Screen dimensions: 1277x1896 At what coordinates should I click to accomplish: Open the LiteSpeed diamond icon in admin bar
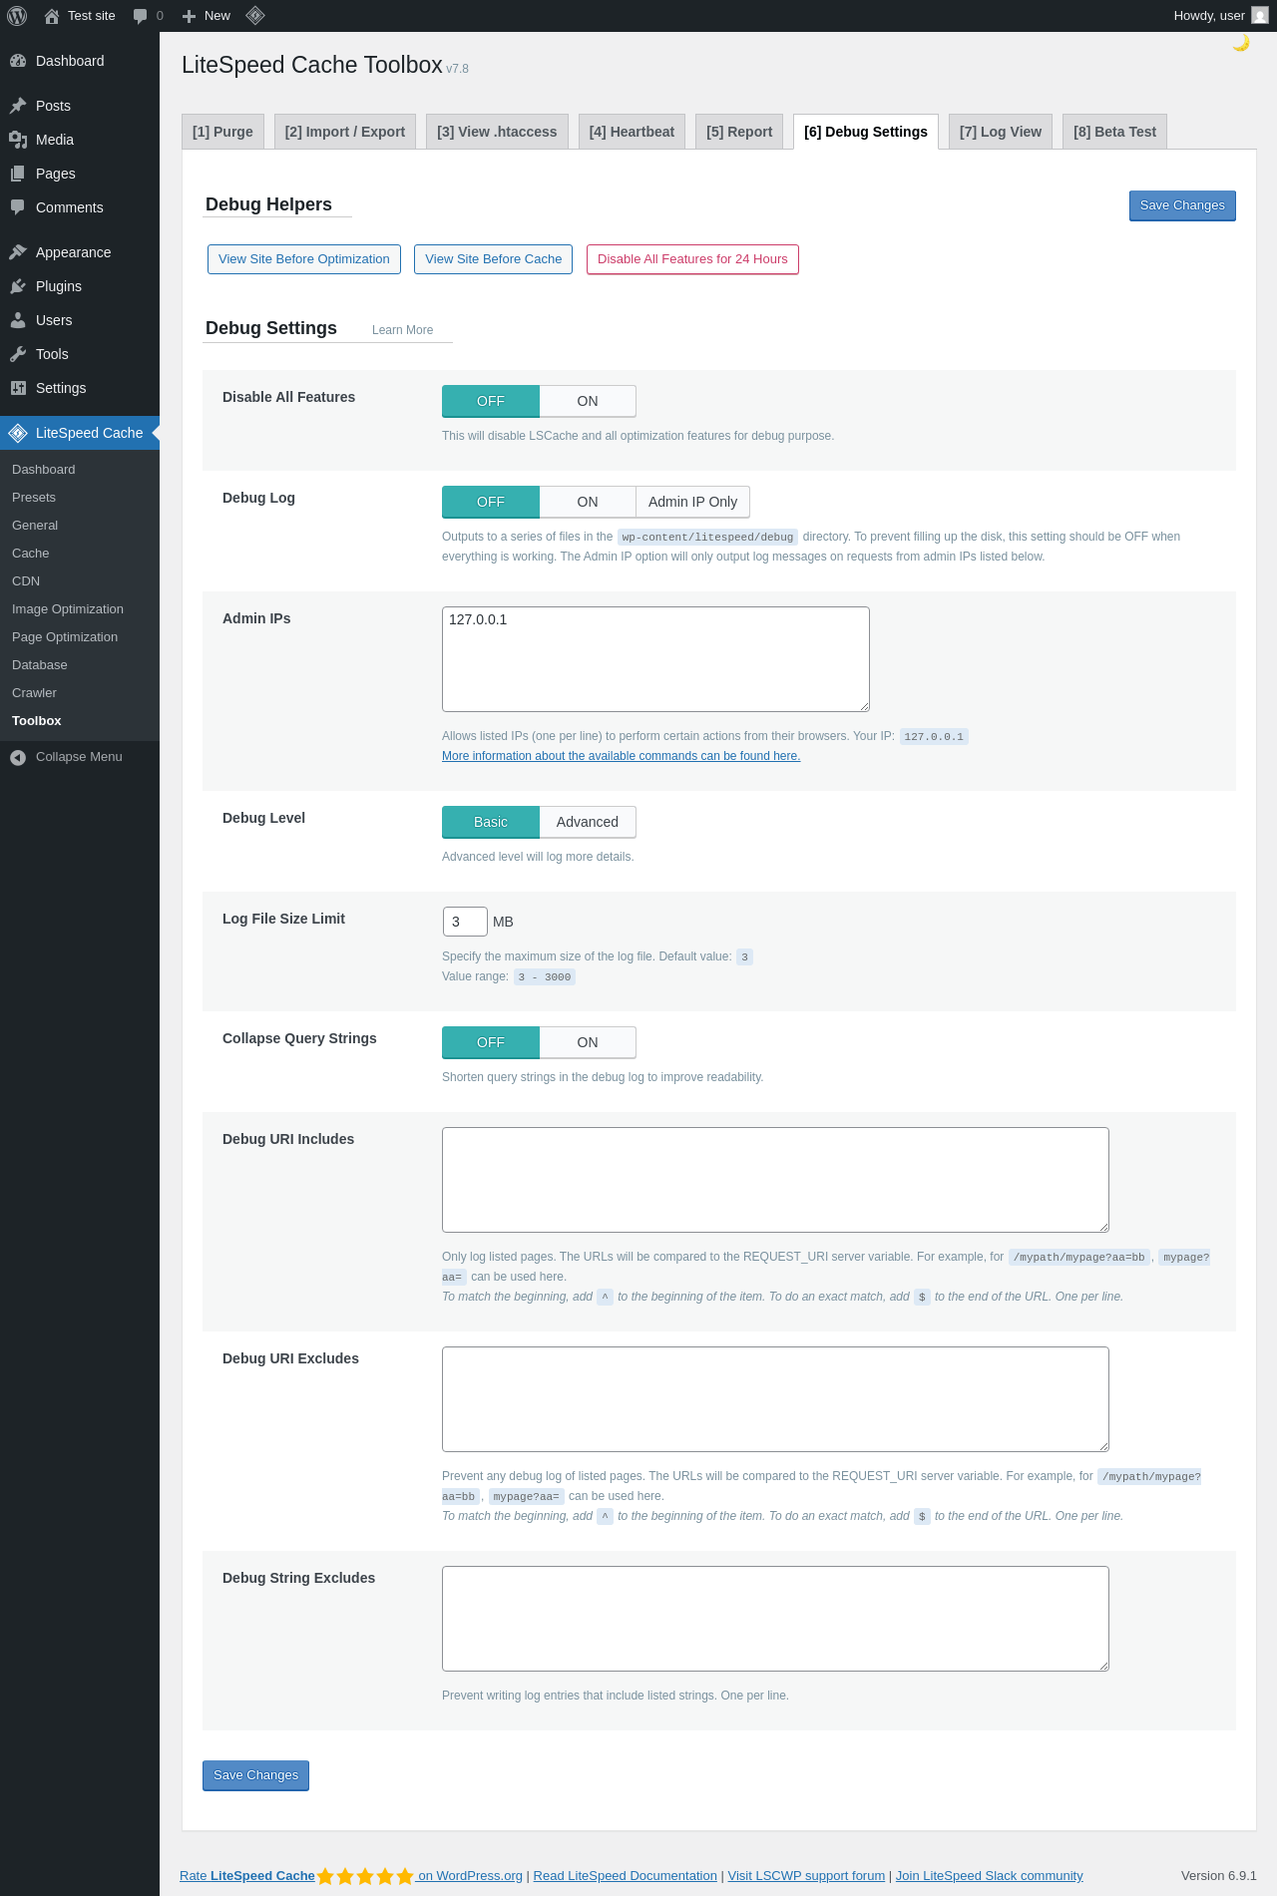pyautogui.click(x=255, y=16)
